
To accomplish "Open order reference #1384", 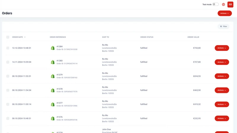I will (x=60, y=46).
